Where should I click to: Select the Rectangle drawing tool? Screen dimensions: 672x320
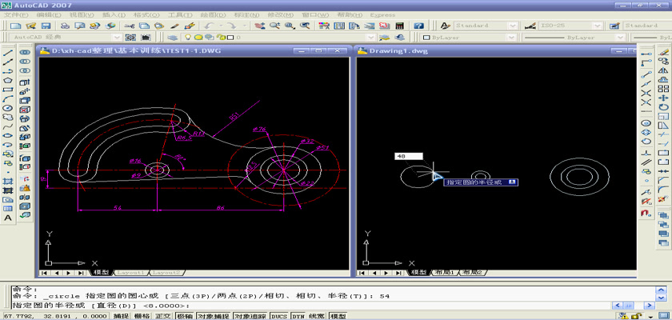[x=8, y=89]
